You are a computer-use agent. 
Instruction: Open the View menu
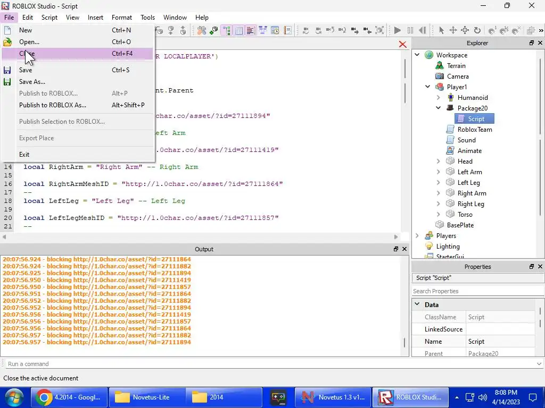72,18
